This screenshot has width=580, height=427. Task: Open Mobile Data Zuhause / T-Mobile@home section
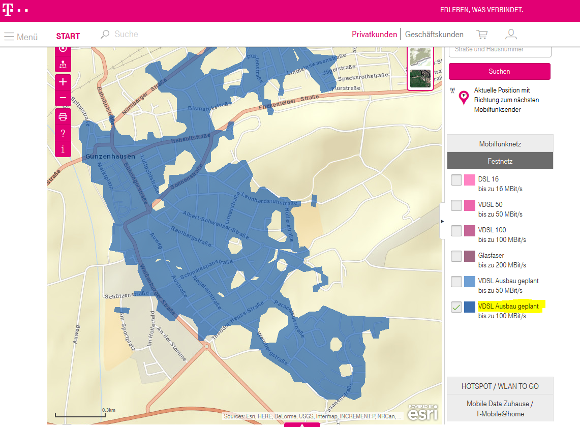pyautogui.click(x=500, y=409)
